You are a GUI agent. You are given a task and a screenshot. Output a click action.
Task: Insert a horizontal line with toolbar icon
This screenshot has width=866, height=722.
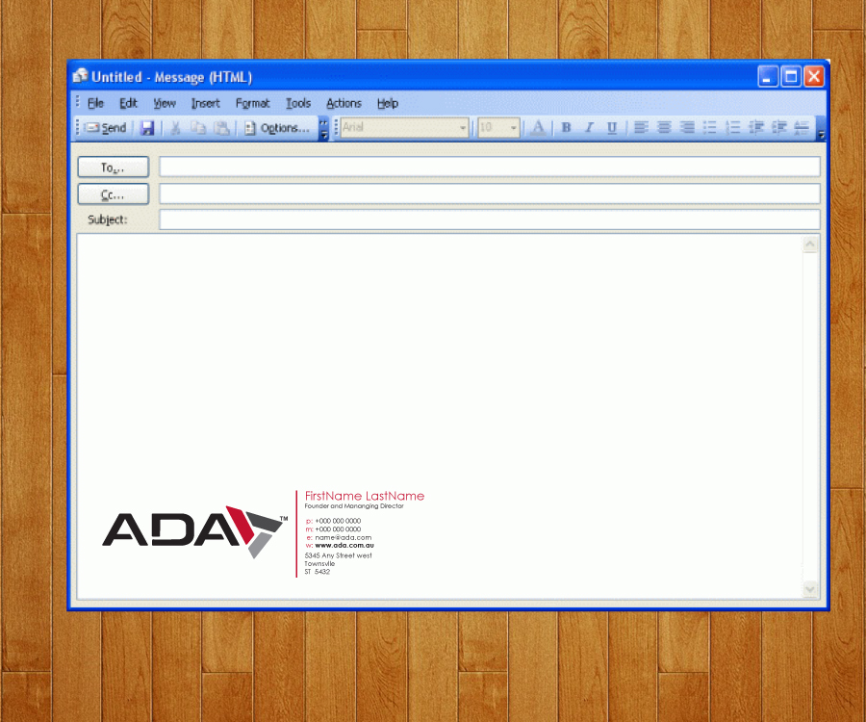(802, 128)
